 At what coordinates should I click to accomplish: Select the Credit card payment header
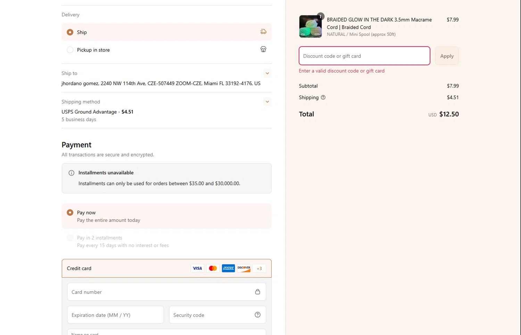(167, 268)
